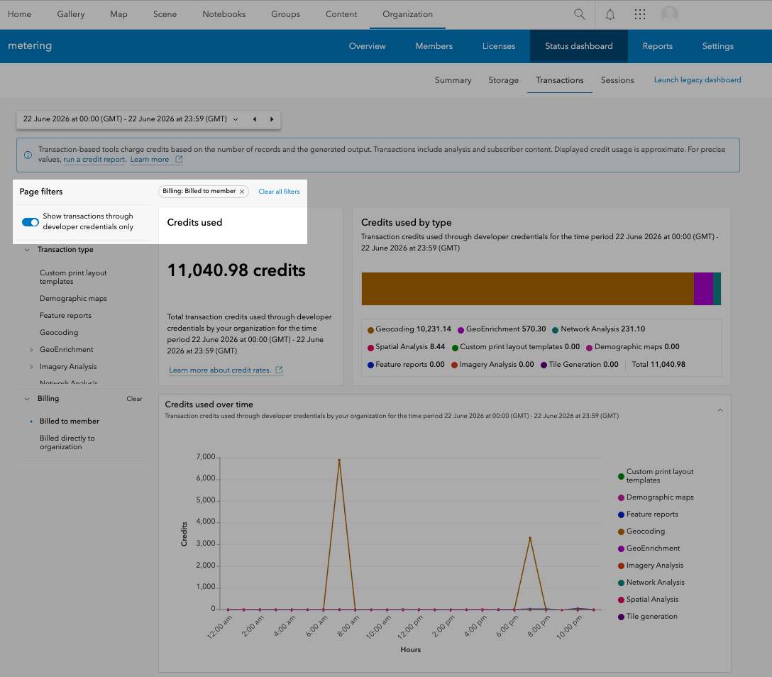Toggle show developer credentials only switch
This screenshot has height=677, width=772.
coord(30,222)
